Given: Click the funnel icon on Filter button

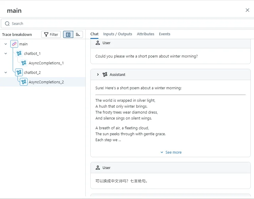Looking at the screenshot, I should click(46, 34).
